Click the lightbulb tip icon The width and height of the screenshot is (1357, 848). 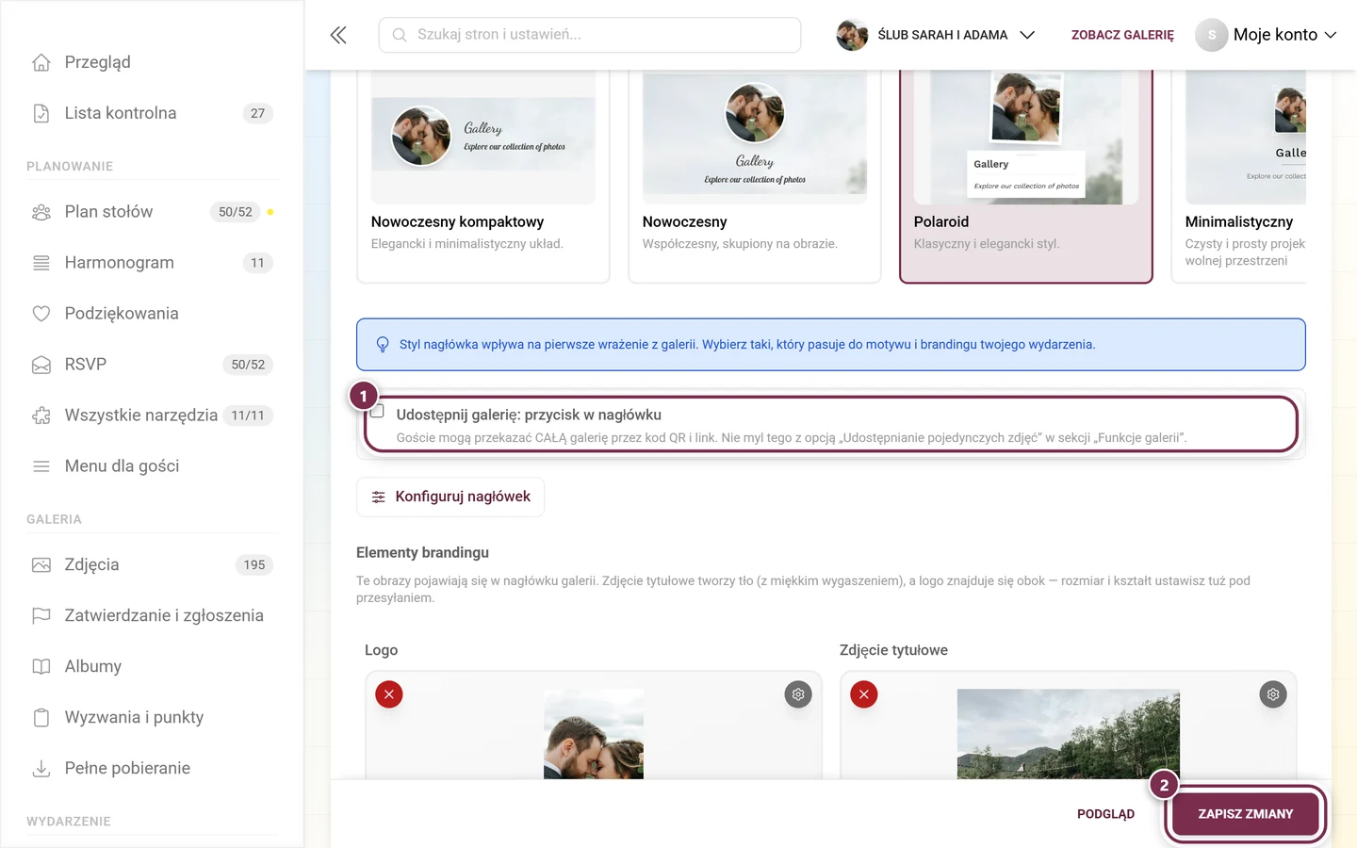pyautogui.click(x=383, y=345)
